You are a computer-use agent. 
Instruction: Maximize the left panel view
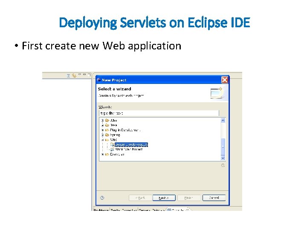click(x=89, y=75)
